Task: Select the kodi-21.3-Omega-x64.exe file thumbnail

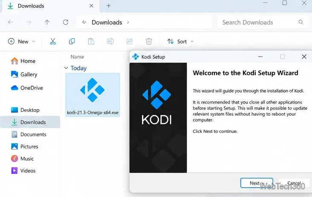Action: 92,95
